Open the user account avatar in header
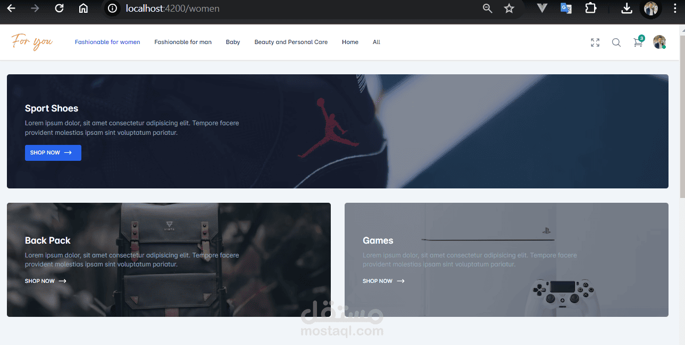Image resolution: width=685 pixels, height=345 pixels. point(659,42)
